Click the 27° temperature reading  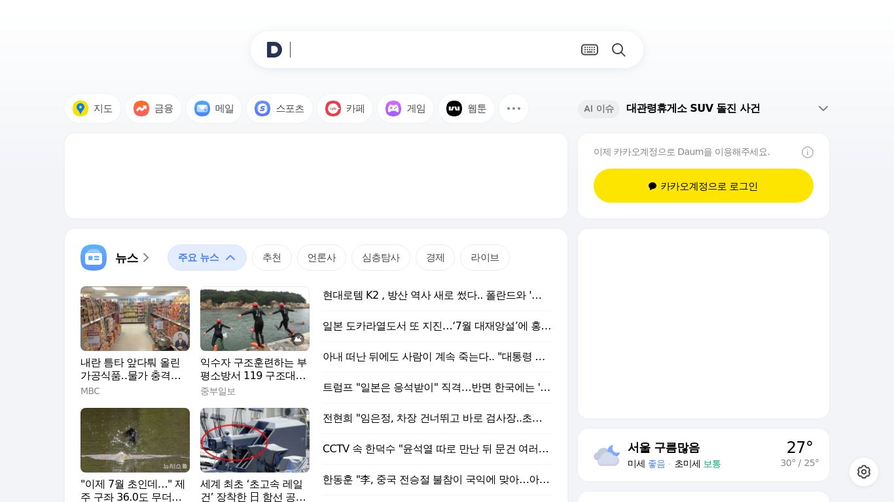[800, 447]
